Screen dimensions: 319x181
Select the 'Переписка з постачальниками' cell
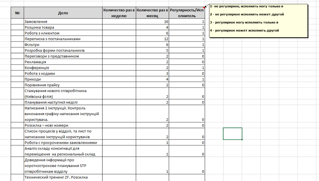(x=63, y=39)
